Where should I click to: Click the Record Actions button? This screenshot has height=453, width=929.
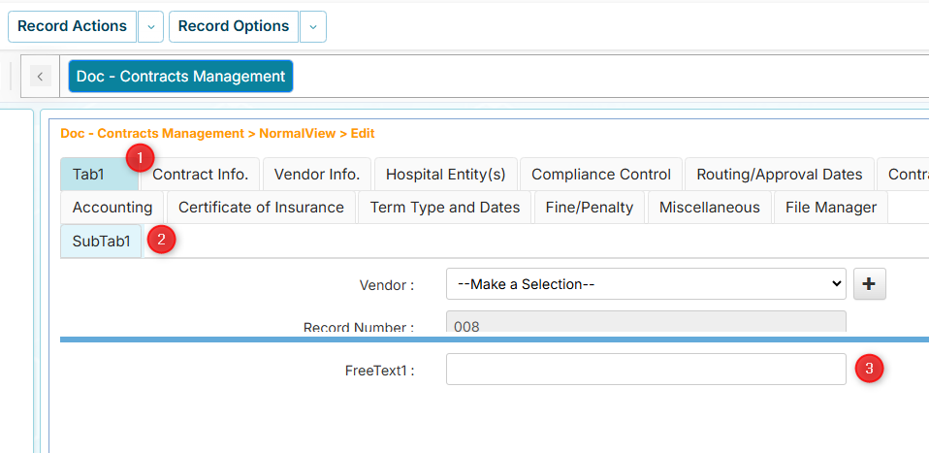pos(72,27)
